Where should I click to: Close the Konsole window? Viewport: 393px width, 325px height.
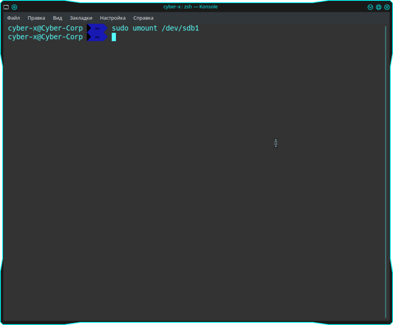[x=387, y=7]
